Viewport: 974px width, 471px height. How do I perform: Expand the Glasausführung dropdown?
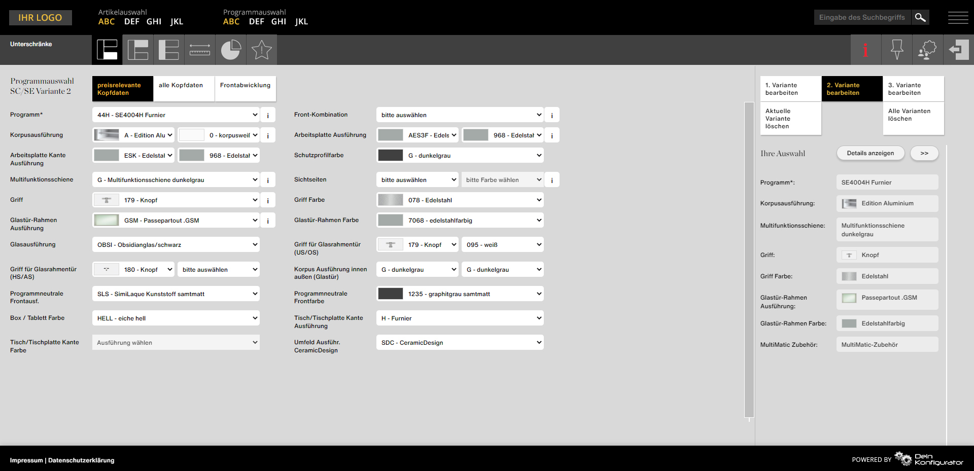coord(176,245)
